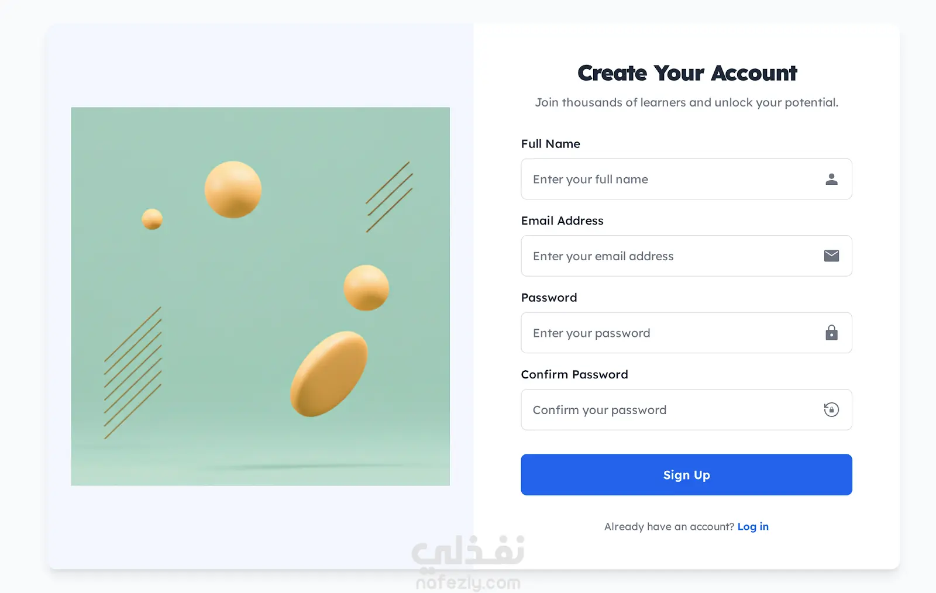Click the "Create Your Account" heading
The width and height of the screenshot is (936, 593).
pos(687,73)
